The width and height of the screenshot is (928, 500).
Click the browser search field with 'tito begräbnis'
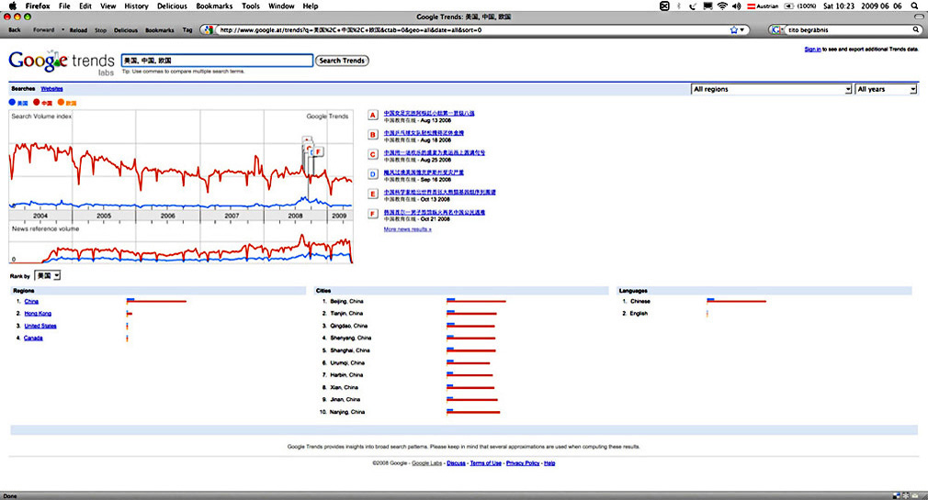[x=849, y=29]
